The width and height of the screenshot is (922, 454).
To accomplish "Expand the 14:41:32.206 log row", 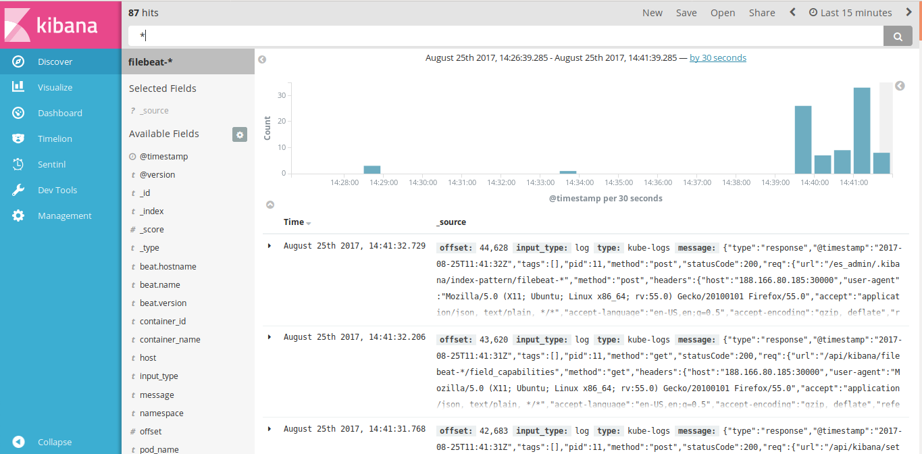I will pos(270,337).
